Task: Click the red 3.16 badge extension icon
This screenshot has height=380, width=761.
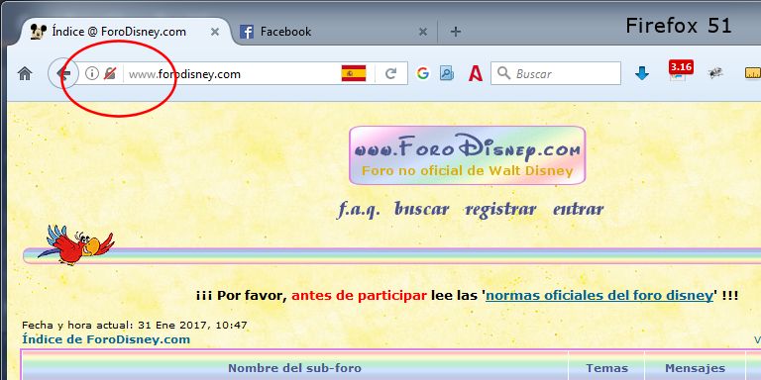Action: [x=681, y=70]
